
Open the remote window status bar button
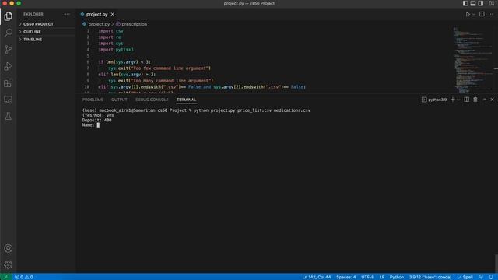5,277
